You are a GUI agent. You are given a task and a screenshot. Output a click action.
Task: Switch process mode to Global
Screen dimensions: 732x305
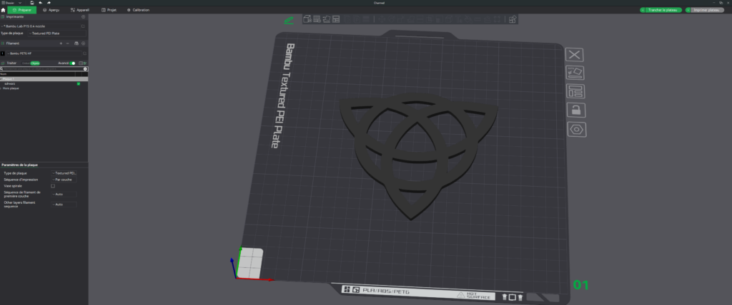26,63
